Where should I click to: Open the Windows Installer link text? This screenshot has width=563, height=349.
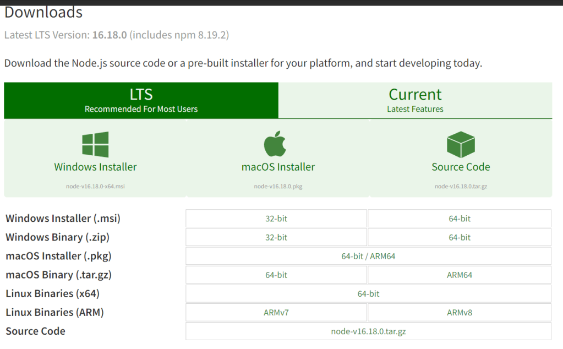[95, 167]
